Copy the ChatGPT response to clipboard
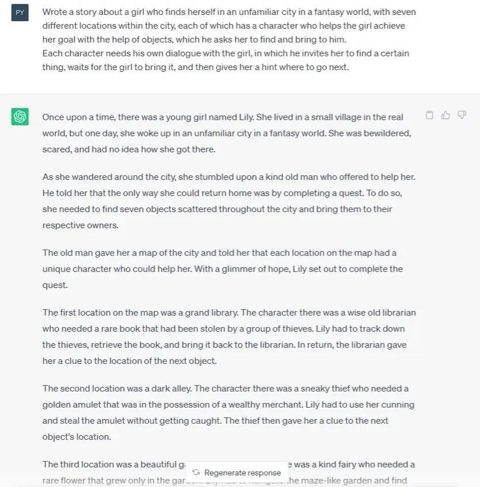 (x=429, y=115)
